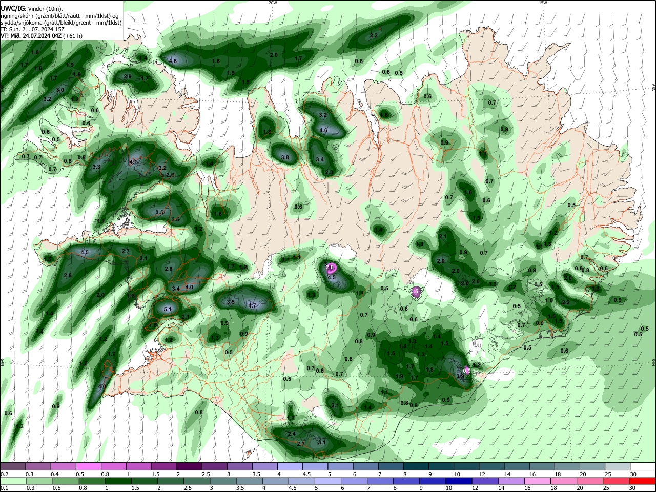Image resolution: width=656 pixels, height=492 pixels.
Task: Pick the bright red 30 swatch in lower scale
Action: tap(642, 481)
